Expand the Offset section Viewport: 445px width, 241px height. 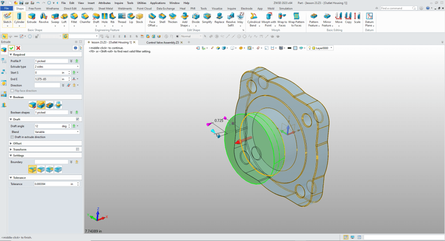click(x=17, y=143)
